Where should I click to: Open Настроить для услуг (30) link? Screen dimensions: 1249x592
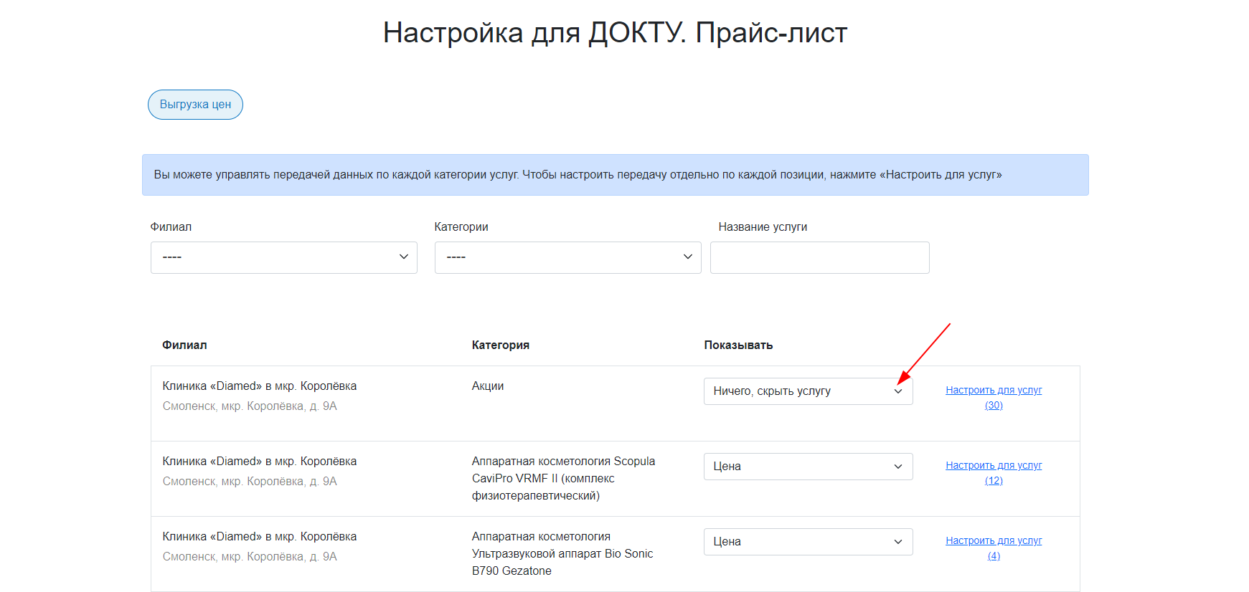pyautogui.click(x=994, y=398)
